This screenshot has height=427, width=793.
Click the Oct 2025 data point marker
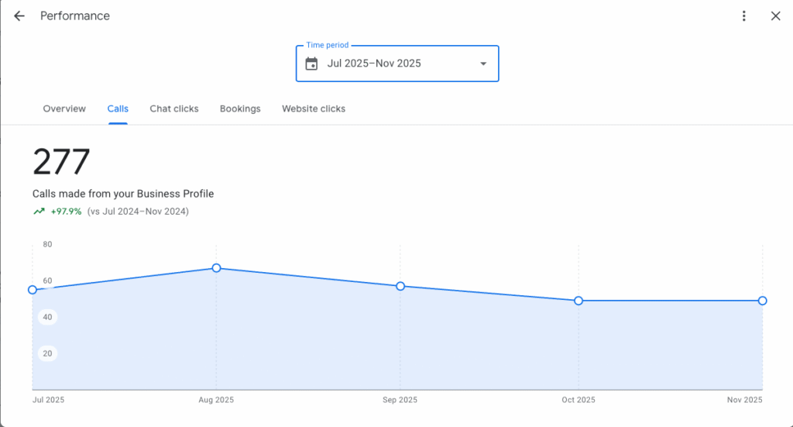click(578, 301)
